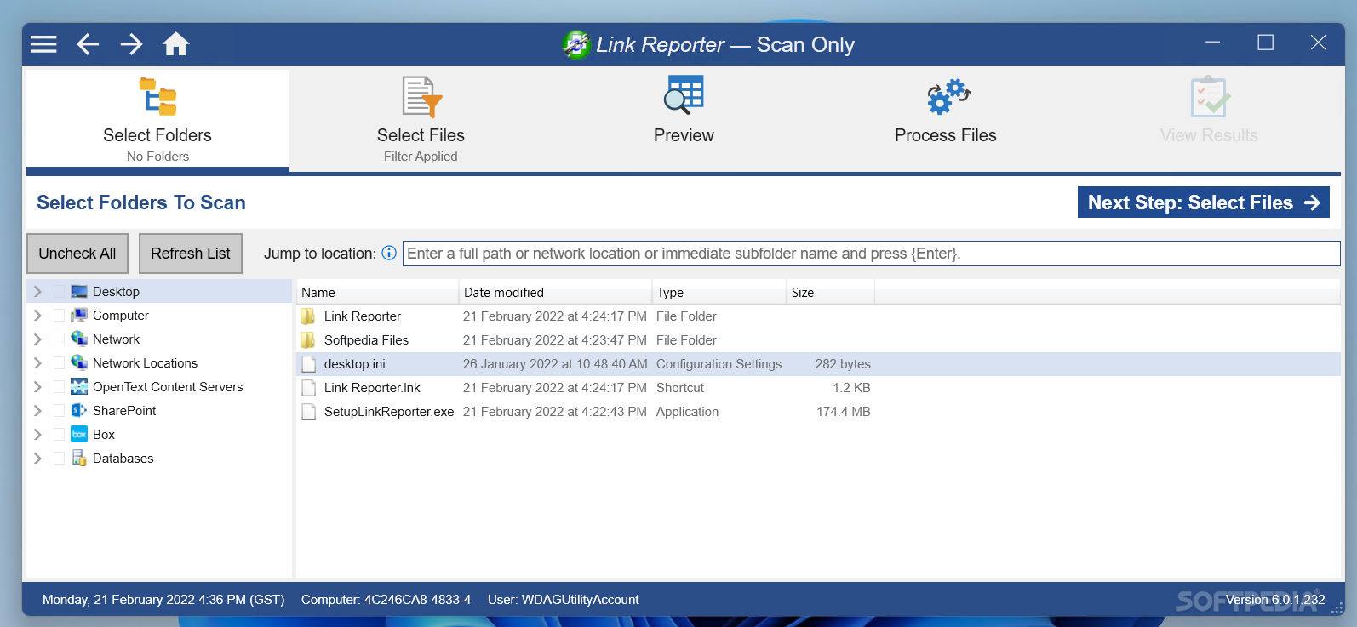Viewport: 1357px width, 627px height.
Task: Open the Select Folders step tab
Action: [157, 120]
